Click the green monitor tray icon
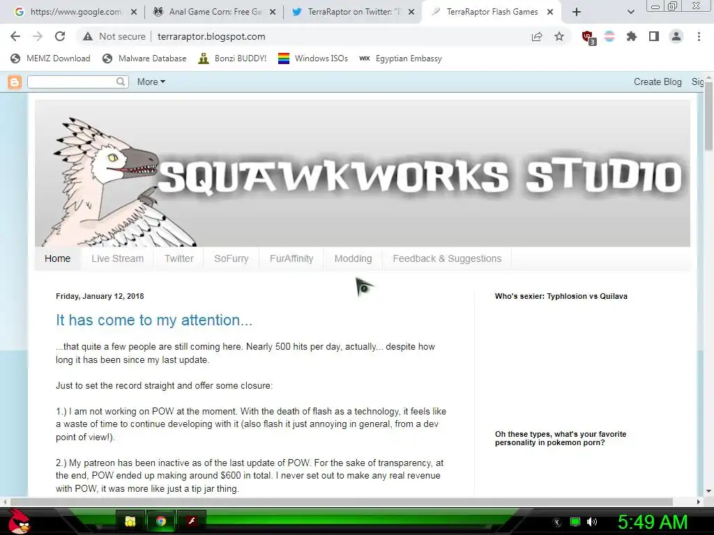 coord(575,522)
